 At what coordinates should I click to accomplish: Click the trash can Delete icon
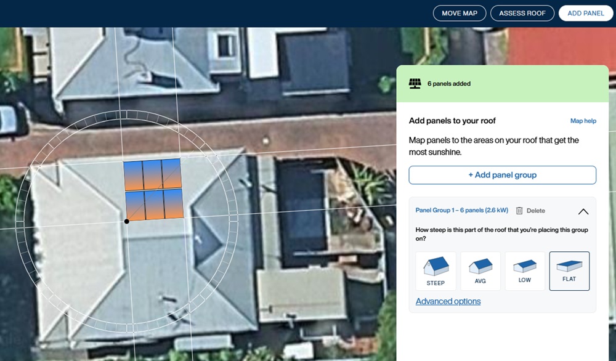point(519,211)
